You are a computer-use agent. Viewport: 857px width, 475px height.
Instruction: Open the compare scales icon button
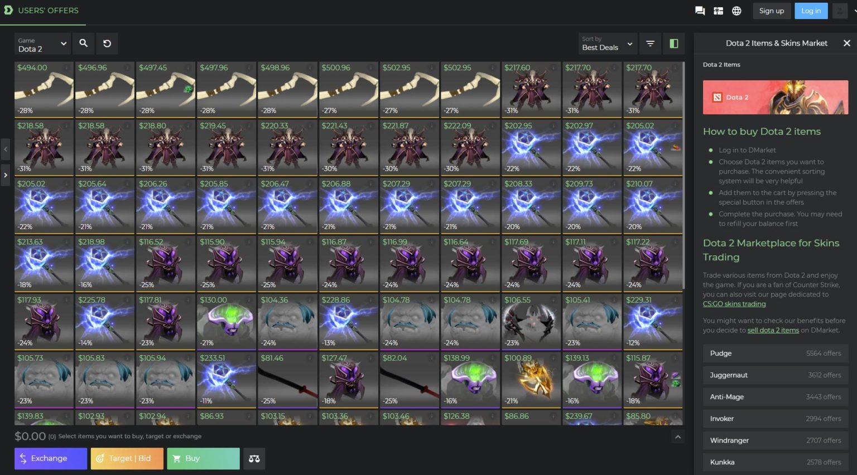pos(254,458)
